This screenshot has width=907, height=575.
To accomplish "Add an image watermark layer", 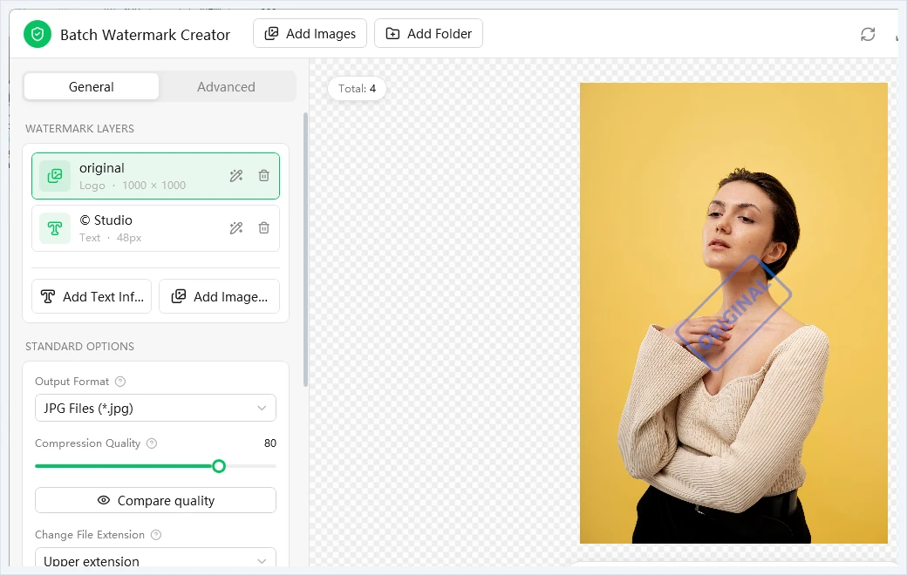I will coord(219,296).
